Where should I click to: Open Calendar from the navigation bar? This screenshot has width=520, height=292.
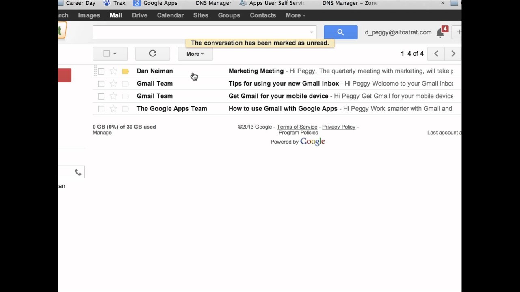pyautogui.click(x=170, y=15)
